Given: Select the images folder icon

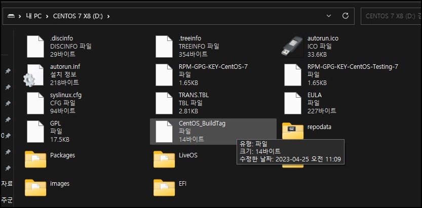Looking at the screenshot, I should point(35,188).
